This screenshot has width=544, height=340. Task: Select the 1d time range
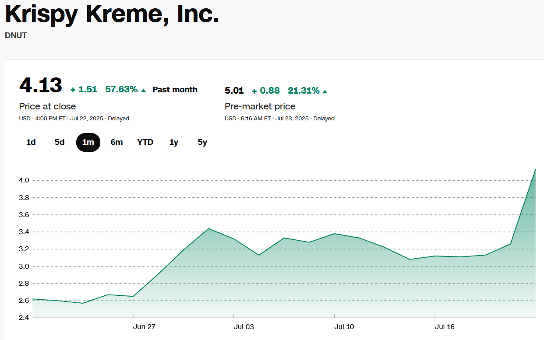tap(31, 142)
